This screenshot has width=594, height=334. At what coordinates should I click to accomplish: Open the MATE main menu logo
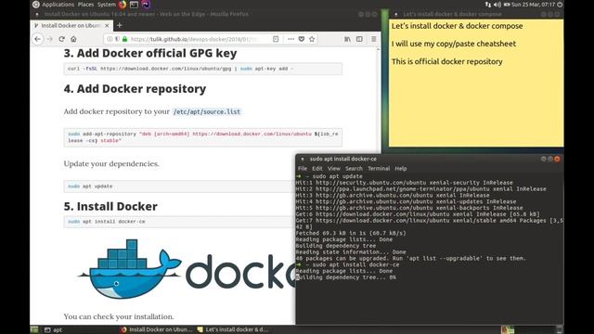click(x=35, y=5)
